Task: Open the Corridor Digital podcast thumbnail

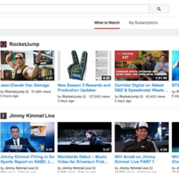Action: pyautogui.click(x=142, y=66)
